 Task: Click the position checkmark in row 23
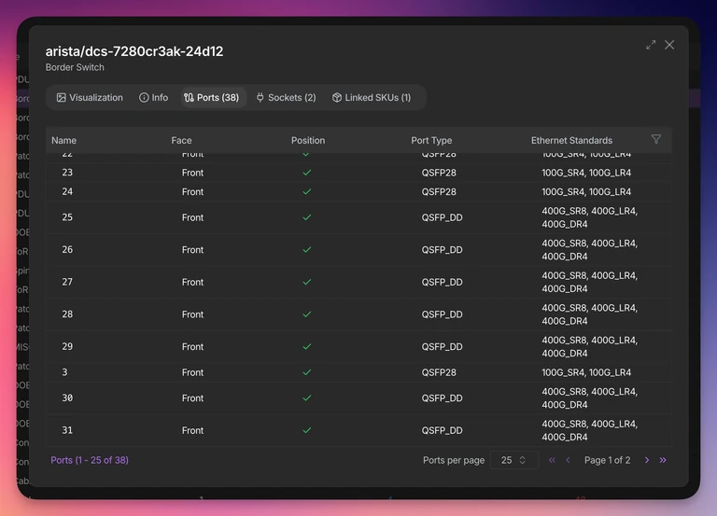307,173
